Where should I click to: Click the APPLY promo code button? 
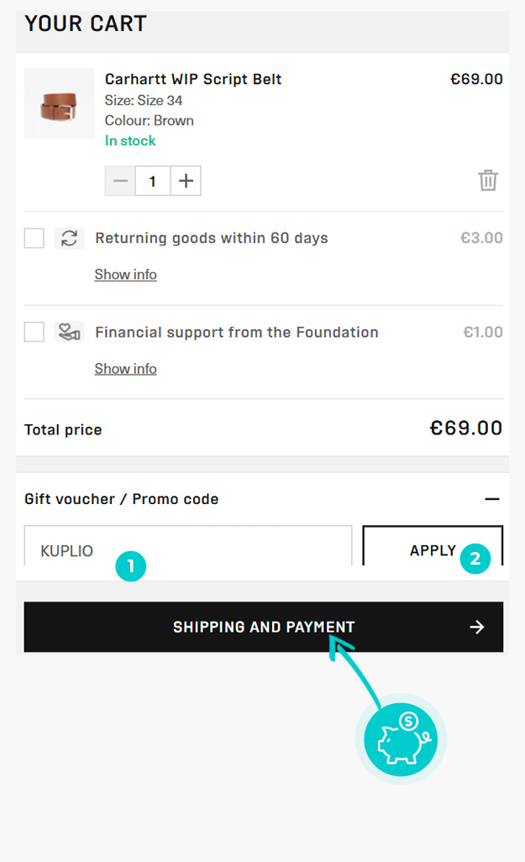click(x=433, y=545)
